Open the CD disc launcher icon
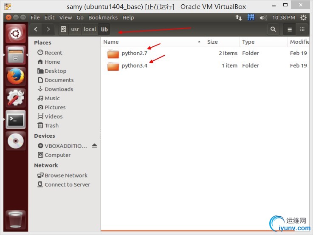Image resolution: width=313 pixels, height=235 pixels. pos(16,141)
